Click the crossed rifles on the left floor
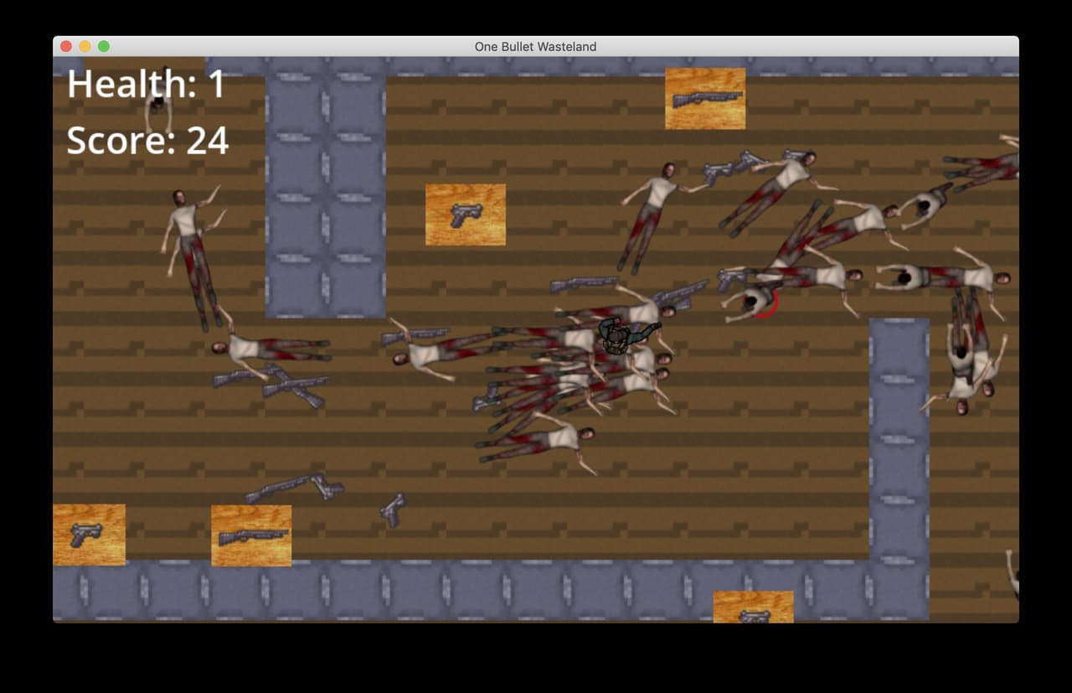This screenshot has width=1072, height=693. click(271, 385)
